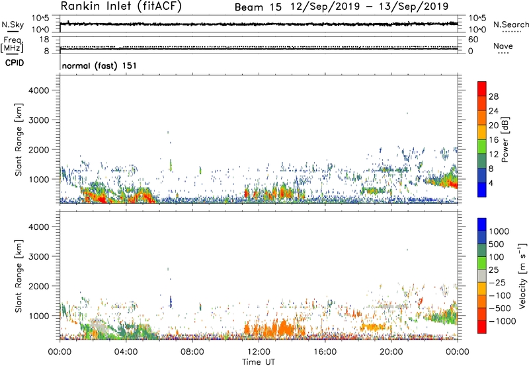The width and height of the screenshot is (529, 366).
Task: Select the '20:00' time tick label
Action: tap(391, 352)
